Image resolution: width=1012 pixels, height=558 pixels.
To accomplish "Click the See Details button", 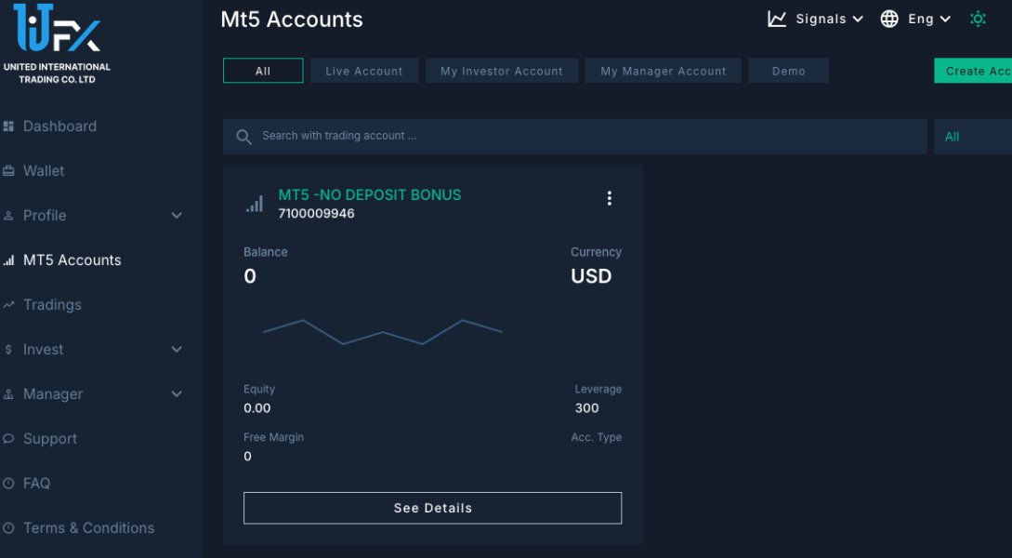I will pos(432,508).
